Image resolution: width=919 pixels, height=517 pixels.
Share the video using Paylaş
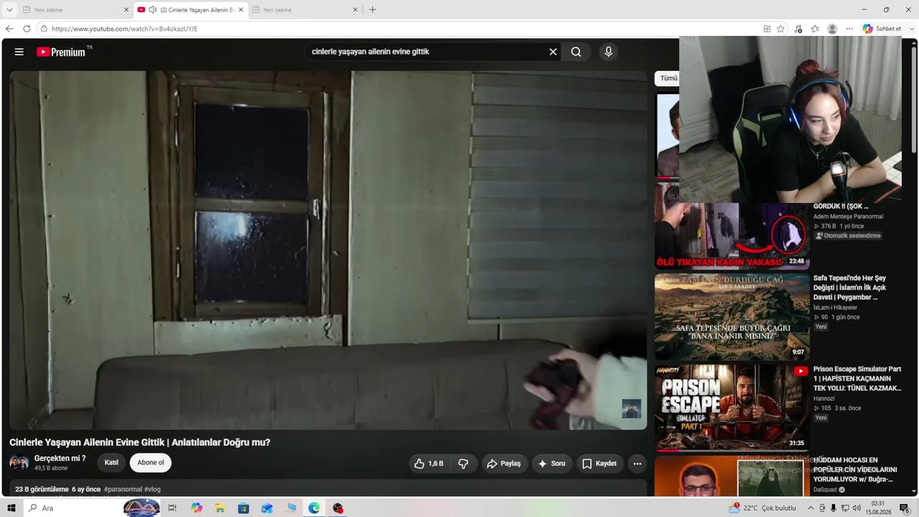coord(504,464)
